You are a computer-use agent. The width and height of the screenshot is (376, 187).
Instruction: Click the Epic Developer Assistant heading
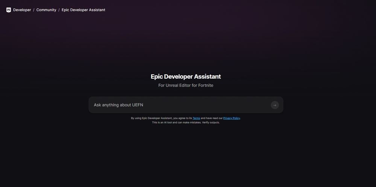186,76
